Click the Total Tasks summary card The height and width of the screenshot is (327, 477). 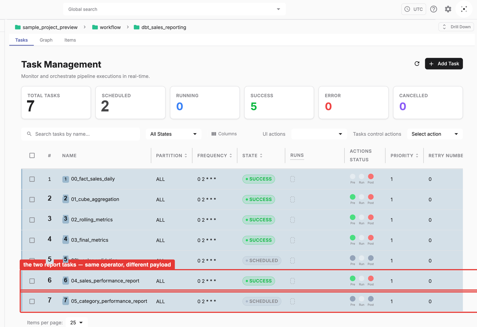tap(56, 103)
